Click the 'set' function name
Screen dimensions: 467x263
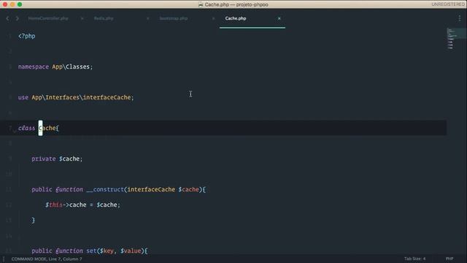91,251
